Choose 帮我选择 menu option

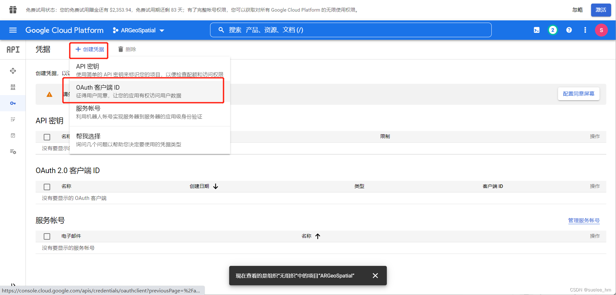tap(150, 140)
